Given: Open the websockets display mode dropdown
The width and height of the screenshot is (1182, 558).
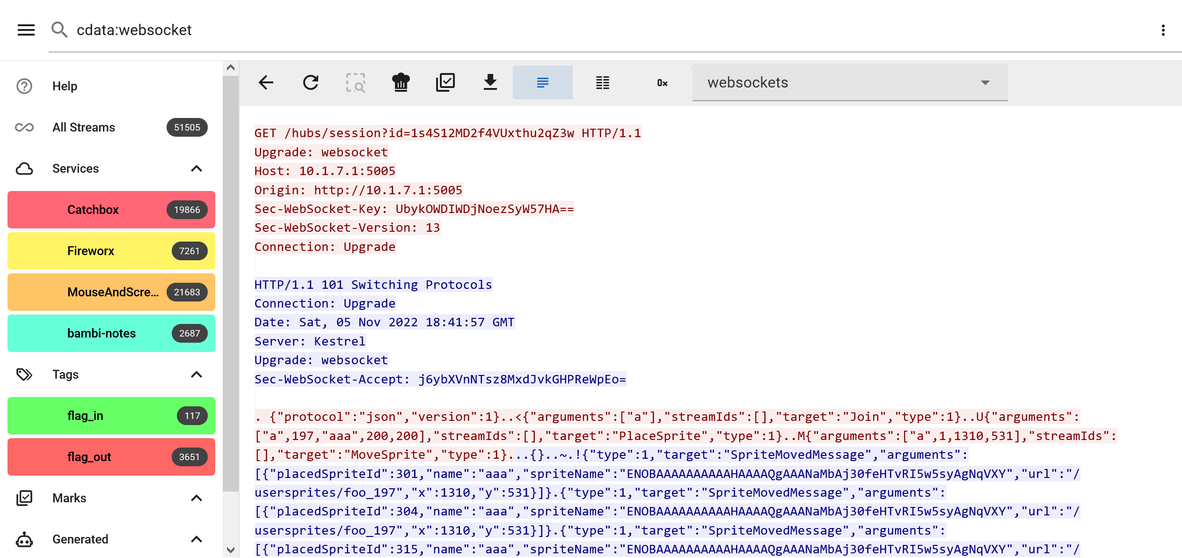Looking at the screenshot, I should point(986,82).
